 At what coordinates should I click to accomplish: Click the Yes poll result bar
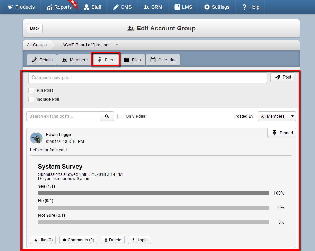tap(154, 193)
